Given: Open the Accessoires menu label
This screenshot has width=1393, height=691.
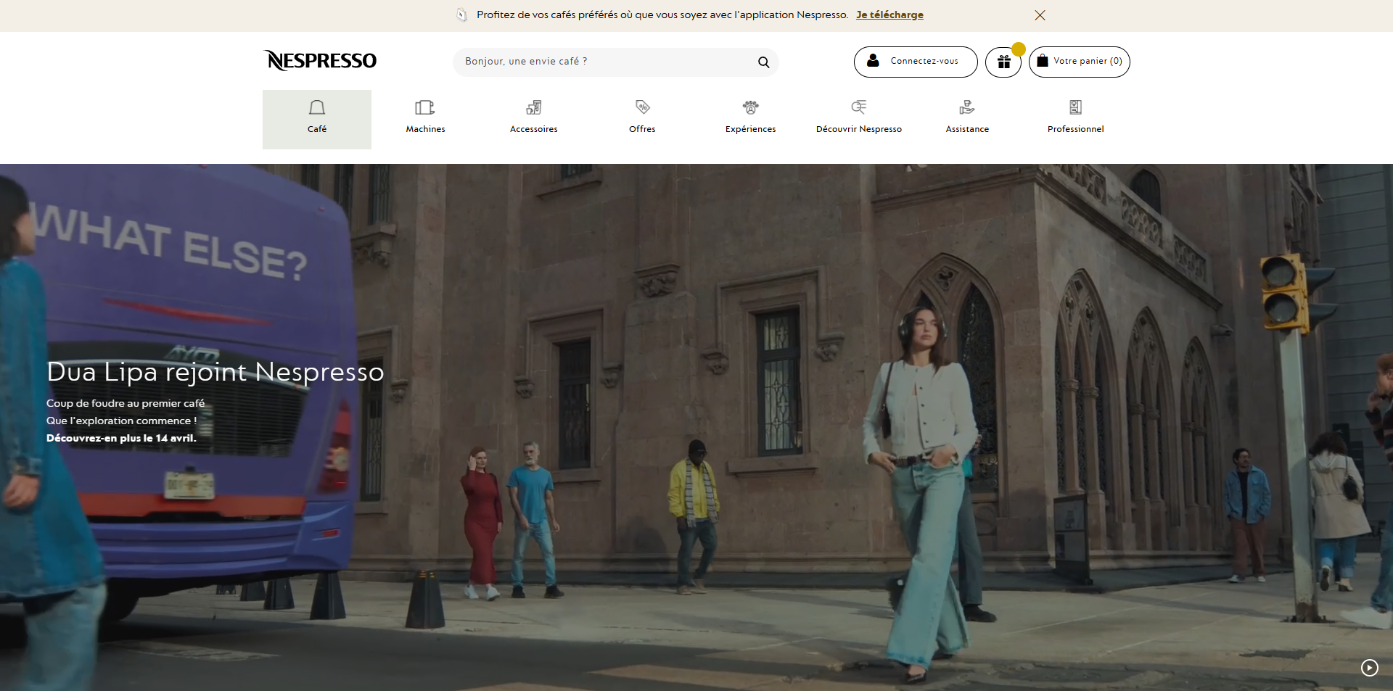Looking at the screenshot, I should click(x=534, y=129).
